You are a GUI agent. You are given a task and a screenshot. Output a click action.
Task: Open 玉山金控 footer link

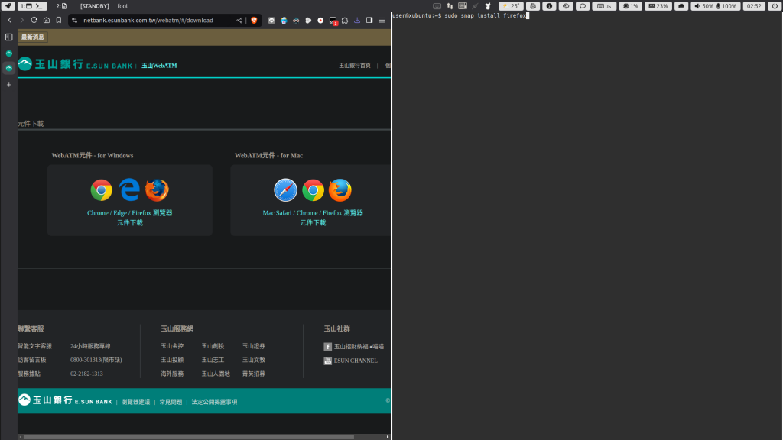click(172, 346)
